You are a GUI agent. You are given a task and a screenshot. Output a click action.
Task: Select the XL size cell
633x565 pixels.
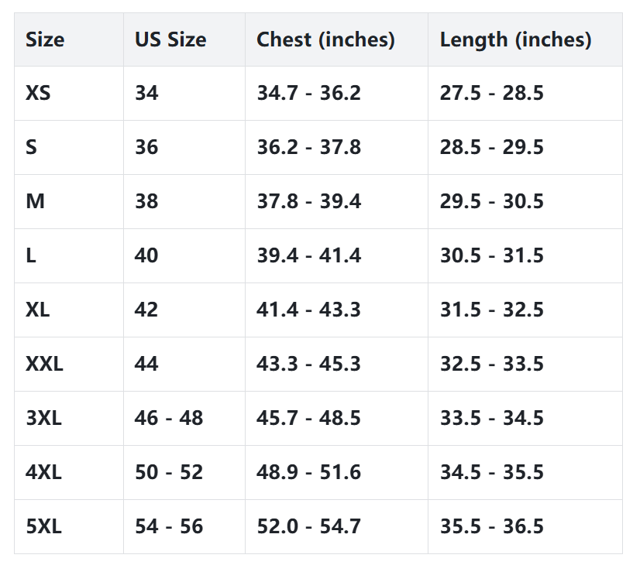point(38,310)
